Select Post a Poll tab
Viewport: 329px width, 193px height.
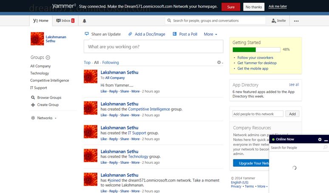tap(185, 34)
